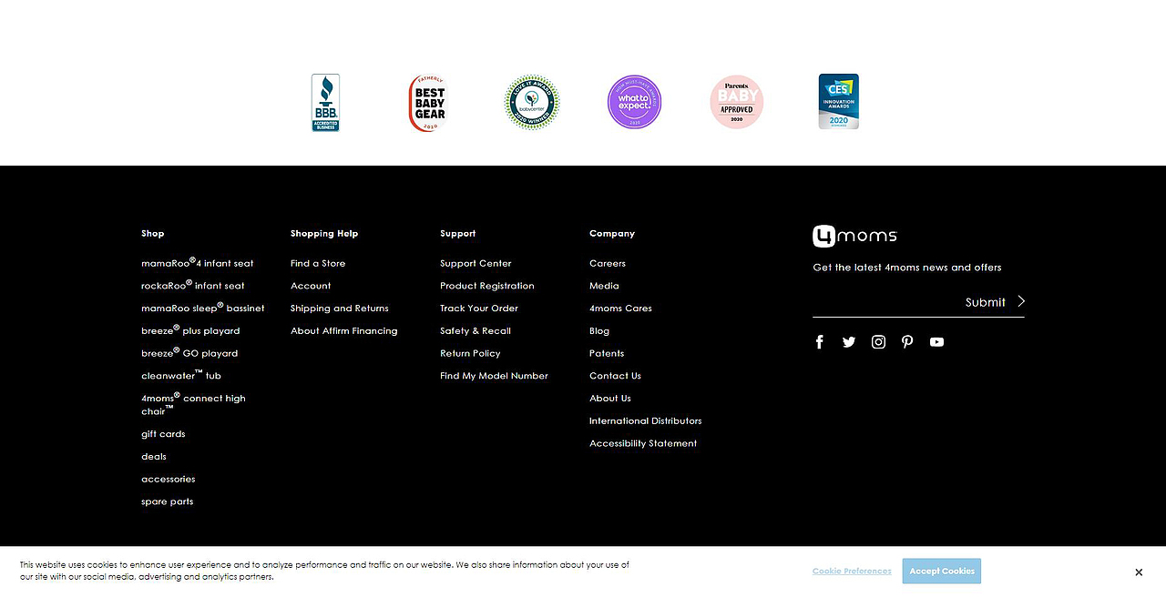Open breeze plus playard link
Image resolution: width=1166 pixels, height=597 pixels.
(x=190, y=329)
